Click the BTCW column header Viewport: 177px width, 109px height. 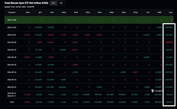coord(136,13)
